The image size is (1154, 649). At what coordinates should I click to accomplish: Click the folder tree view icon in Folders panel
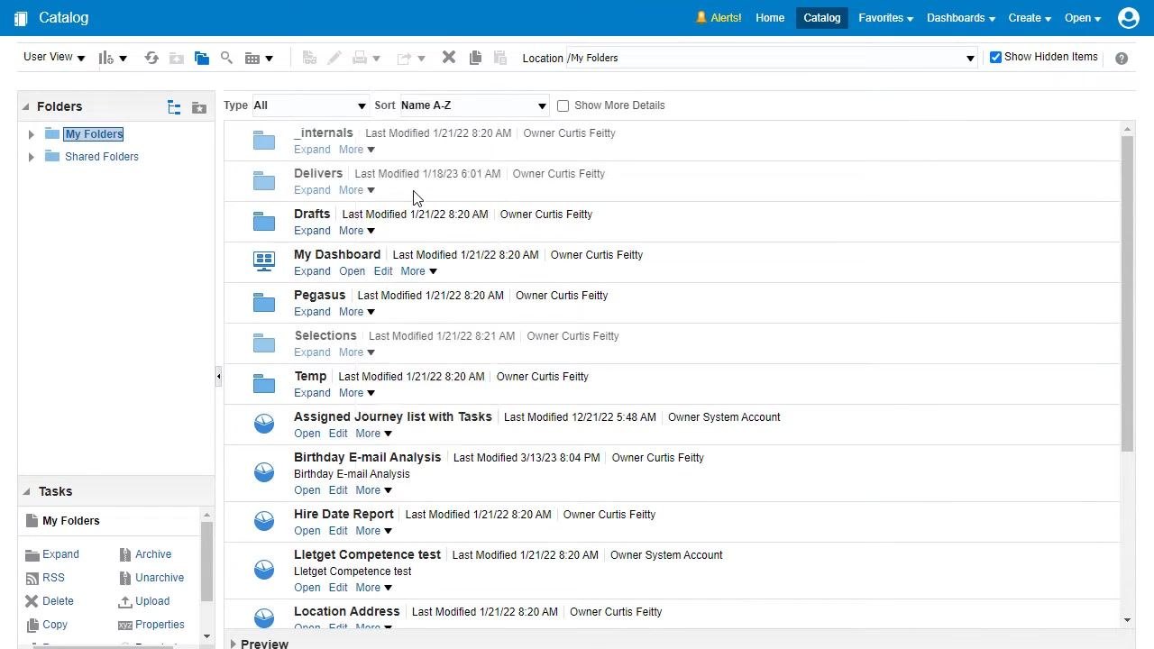pos(174,107)
